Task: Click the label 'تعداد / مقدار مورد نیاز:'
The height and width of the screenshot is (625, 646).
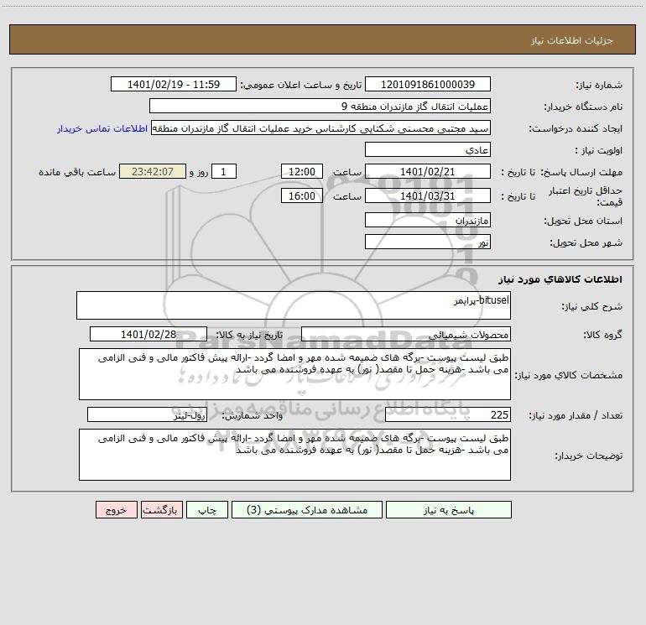Action: coord(576,415)
